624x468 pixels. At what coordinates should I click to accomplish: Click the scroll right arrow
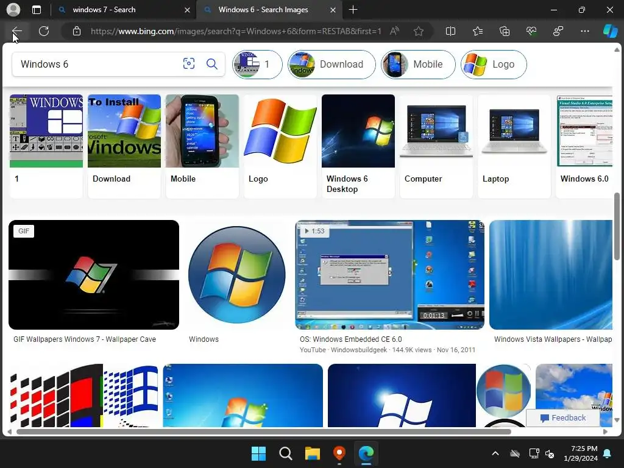pyautogui.click(x=605, y=431)
